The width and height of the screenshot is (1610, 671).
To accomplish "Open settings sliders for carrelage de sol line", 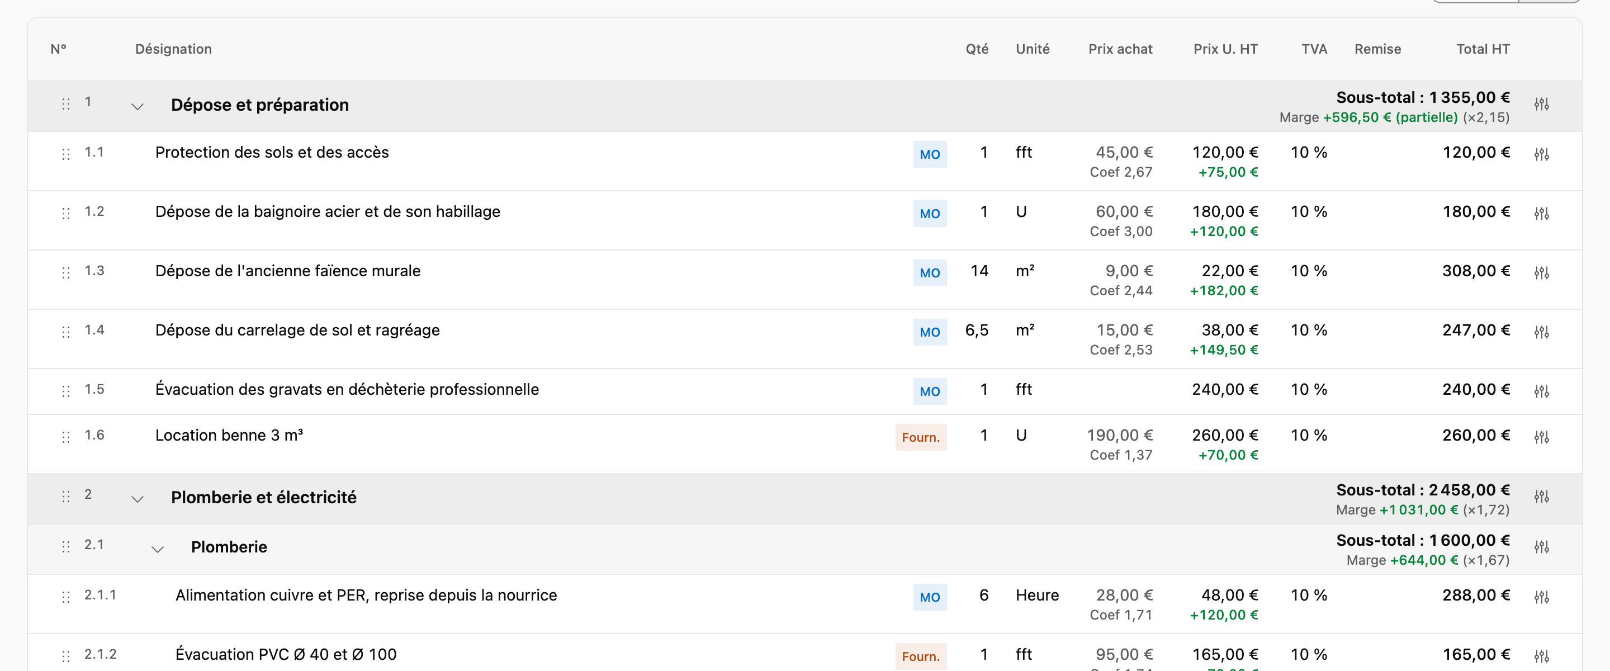I will pos(1541,332).
